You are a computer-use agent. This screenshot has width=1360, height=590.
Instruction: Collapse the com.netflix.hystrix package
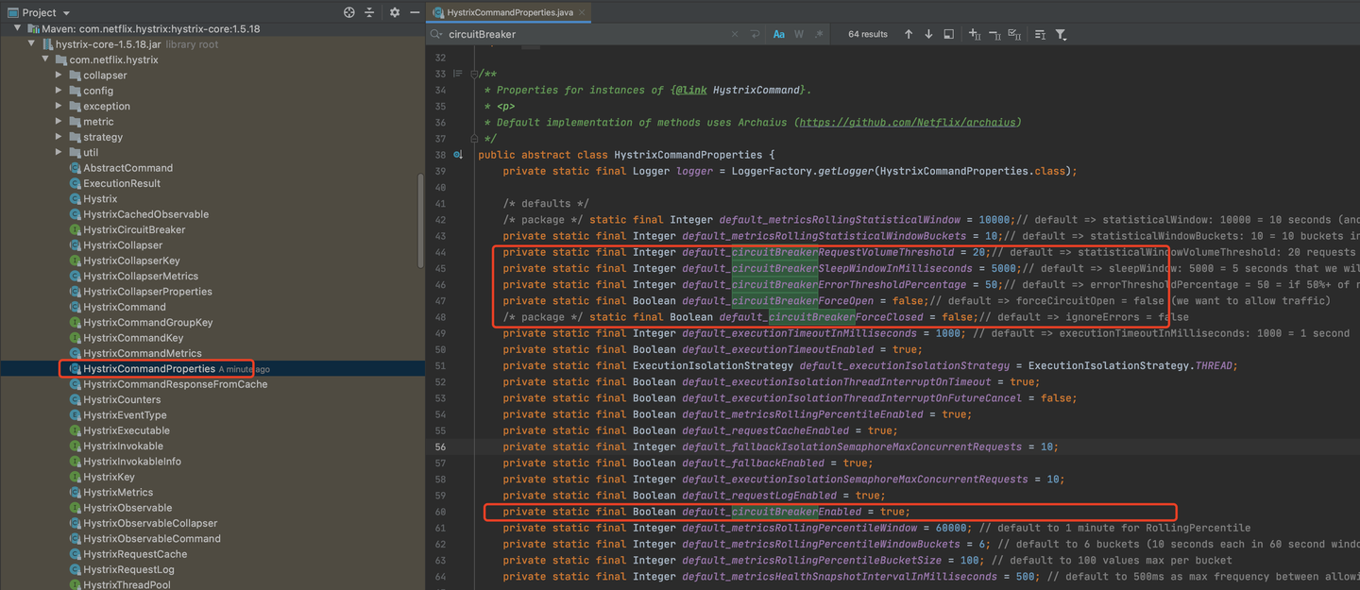[46, 59]
